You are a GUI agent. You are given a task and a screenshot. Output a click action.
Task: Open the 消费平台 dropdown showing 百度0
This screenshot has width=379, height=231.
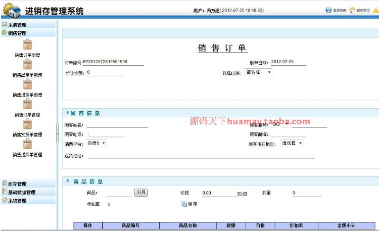[x=96, y=143]
